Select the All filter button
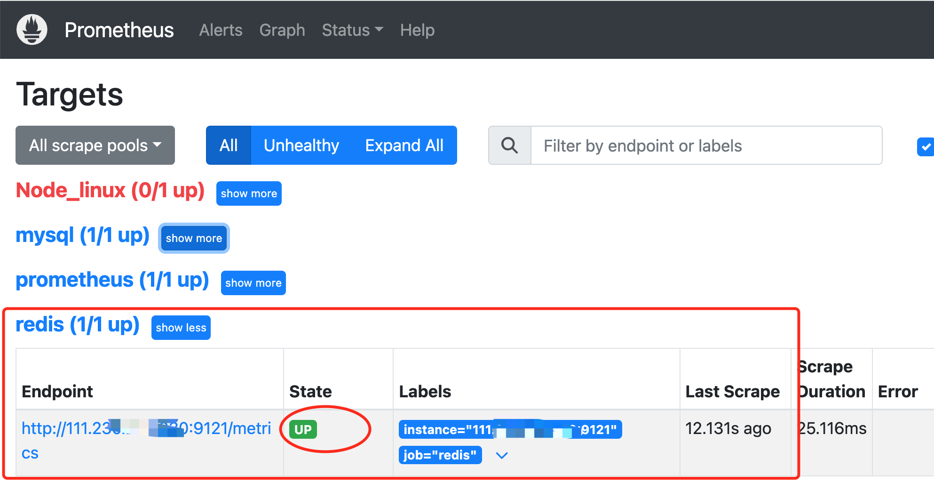This screenshot has height=483, width=934. pyautogui.click(x=229, y=145)
